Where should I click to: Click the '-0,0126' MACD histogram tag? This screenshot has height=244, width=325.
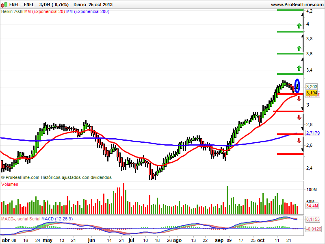313,229
